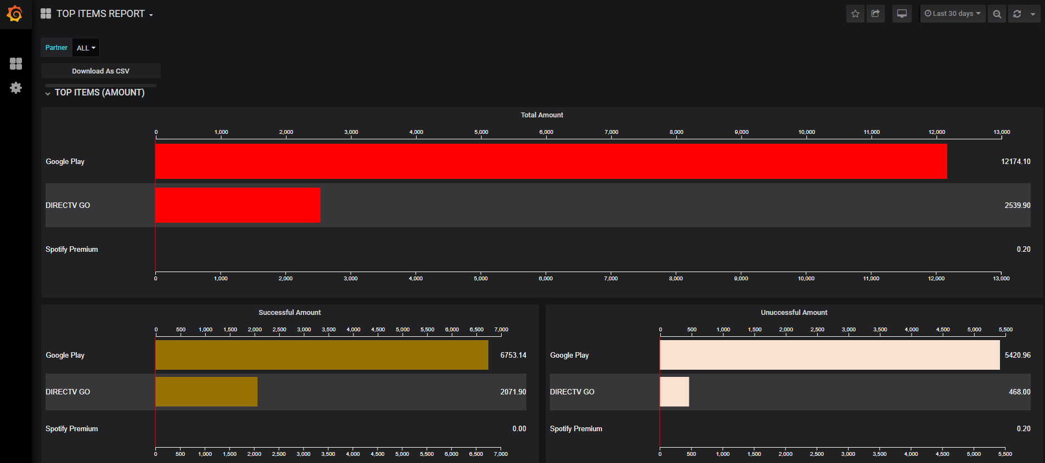Click the dashboard grid icon beside the title

click(x=46, y=14)
